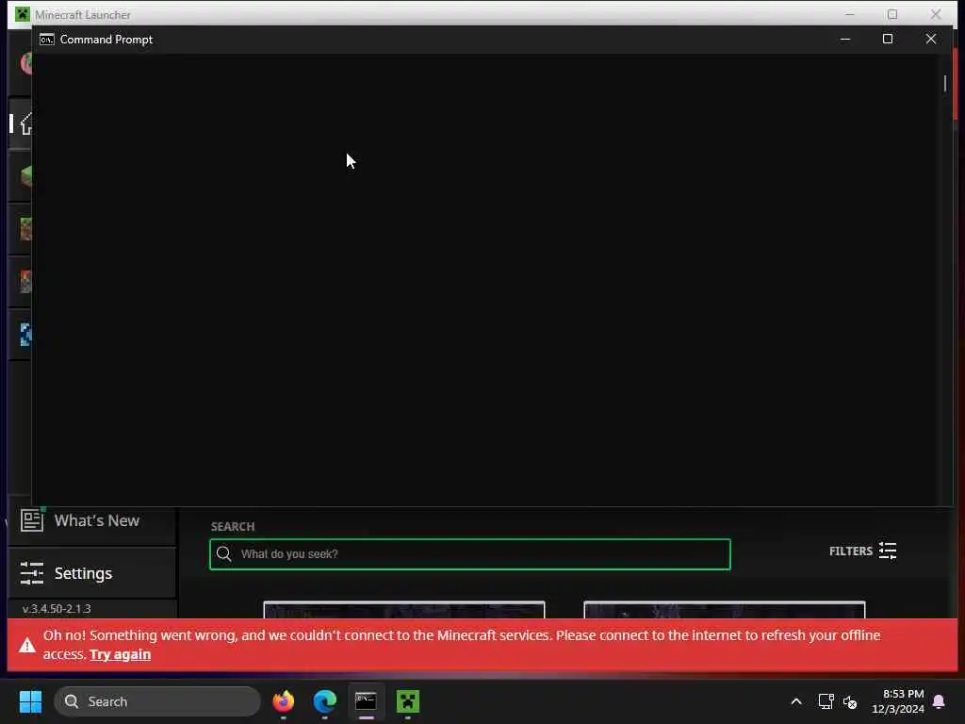Click the Command Prompt title bar icon
The width and height of the screenshot is (965, 724).
(47, 40)
